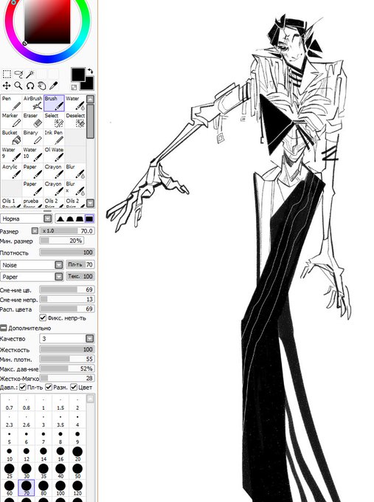The height and width of the screenshot is (502, 374).
Task: Select the Magic Wand tool
Action: point(30,75)
